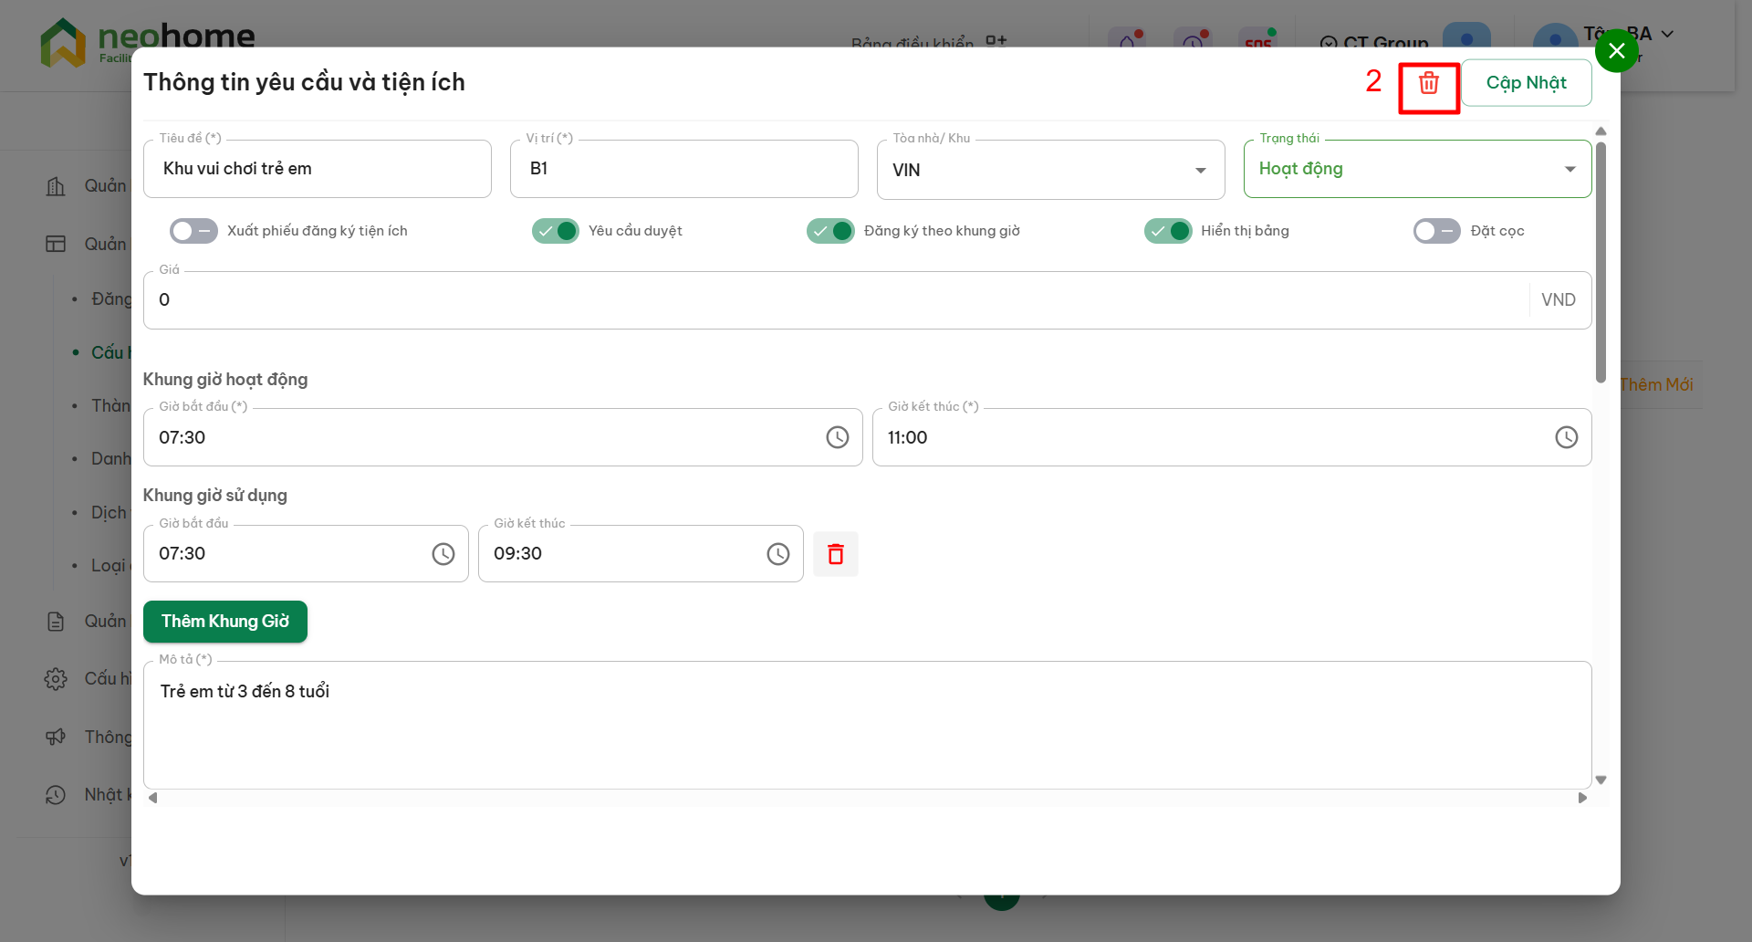Enable Xuất phiếu đăng ký tiện ích toggle
The width and height of the screenshot is (1752, 942).
(193, 231)
